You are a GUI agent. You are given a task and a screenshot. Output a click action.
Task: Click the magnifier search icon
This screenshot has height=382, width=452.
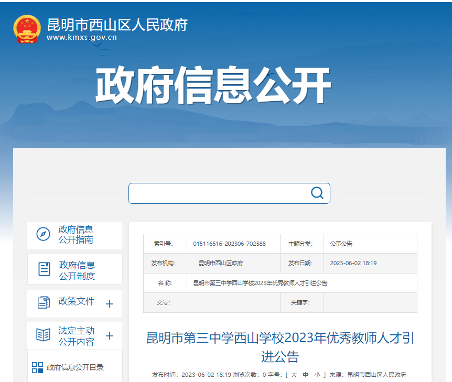[317, 193]
